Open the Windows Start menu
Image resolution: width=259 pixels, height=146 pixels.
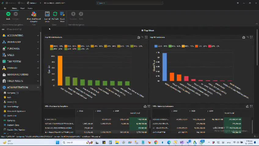point(57,142)
